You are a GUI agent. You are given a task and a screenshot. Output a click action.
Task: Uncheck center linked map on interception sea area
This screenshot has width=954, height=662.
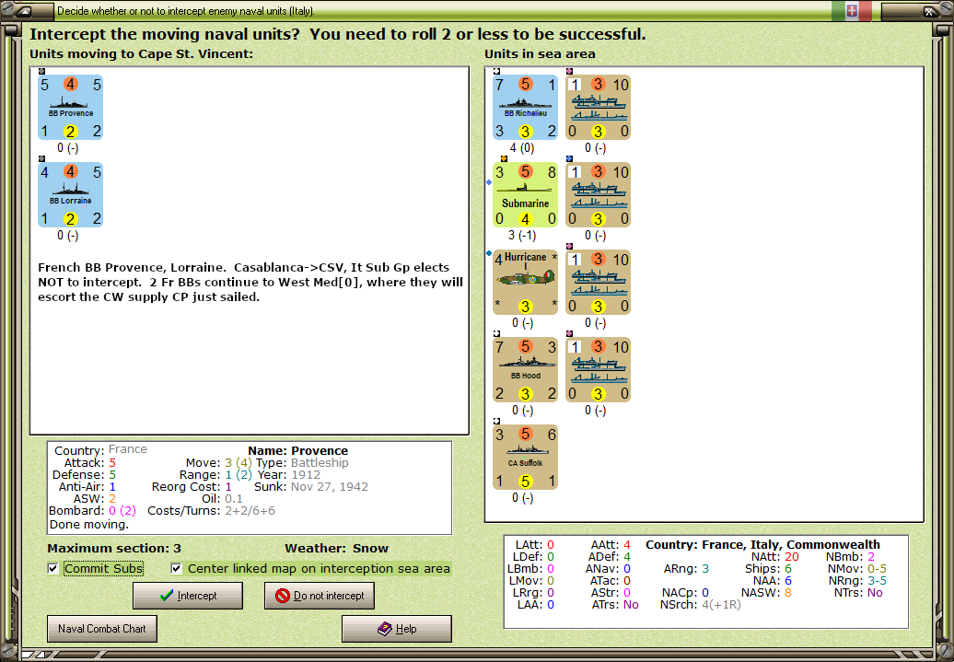coord(175,569)
